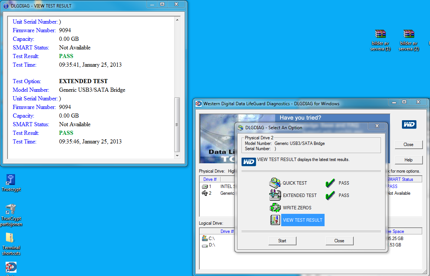Click the 'Have you tried?' banner text
430x276 pixels.
point(300,118)
